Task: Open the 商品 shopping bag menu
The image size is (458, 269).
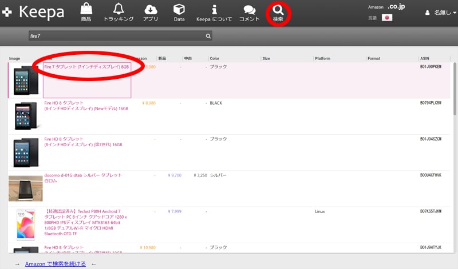Action: (x=86, y=12)
